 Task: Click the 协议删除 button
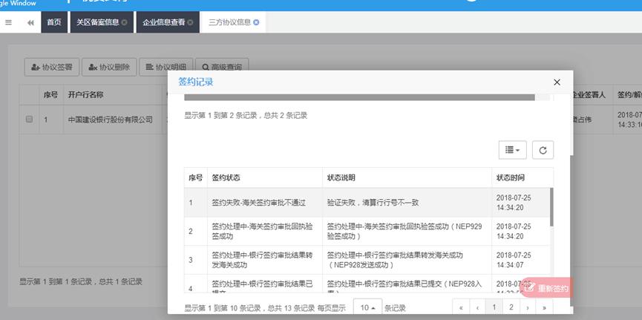coord(108,68)
